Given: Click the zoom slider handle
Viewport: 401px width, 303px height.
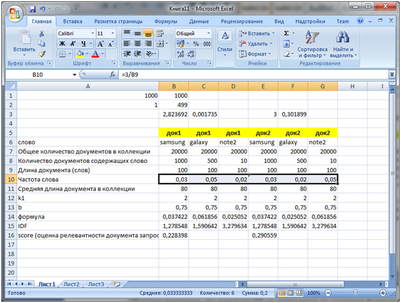Looking at the screenshot, I should pos(355,293).
